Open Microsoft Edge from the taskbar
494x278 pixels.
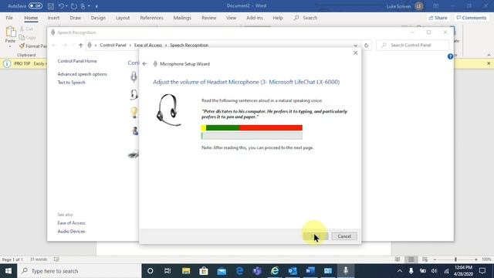tap(239, 271)
